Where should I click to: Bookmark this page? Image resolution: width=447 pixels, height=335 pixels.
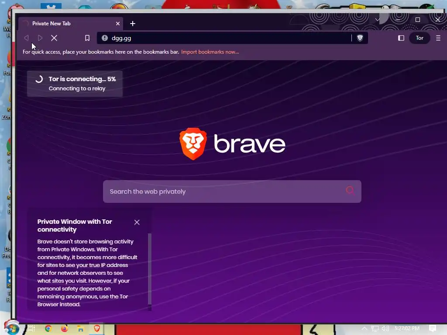87,38
